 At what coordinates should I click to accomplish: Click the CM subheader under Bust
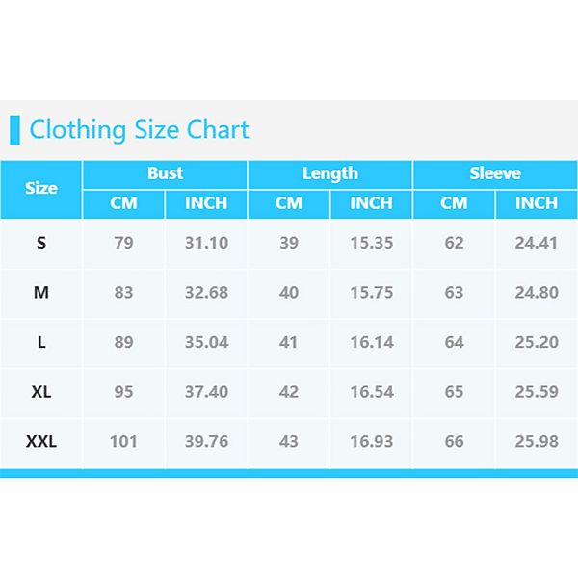click(123, 203)
